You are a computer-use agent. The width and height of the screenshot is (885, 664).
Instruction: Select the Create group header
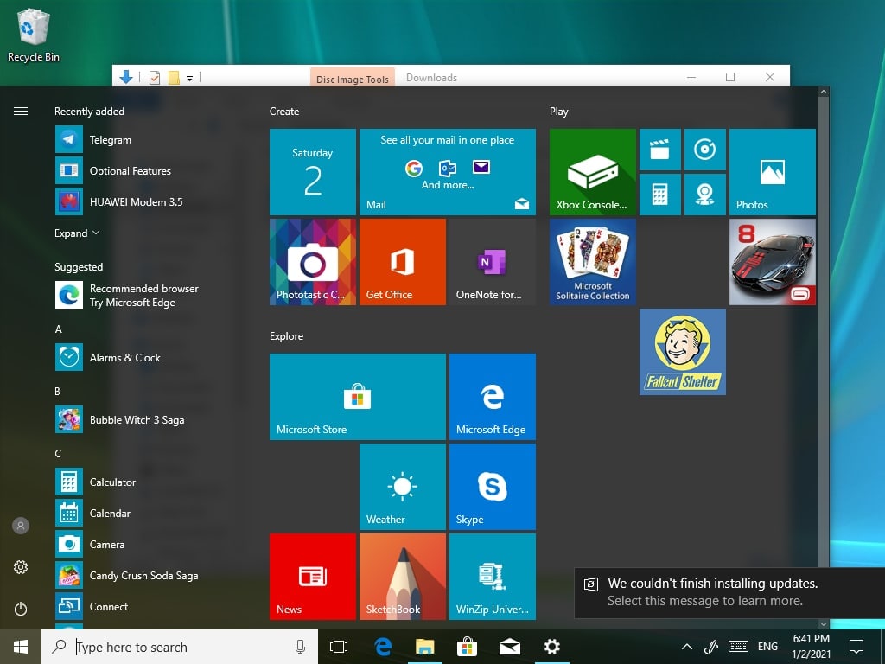284,112
